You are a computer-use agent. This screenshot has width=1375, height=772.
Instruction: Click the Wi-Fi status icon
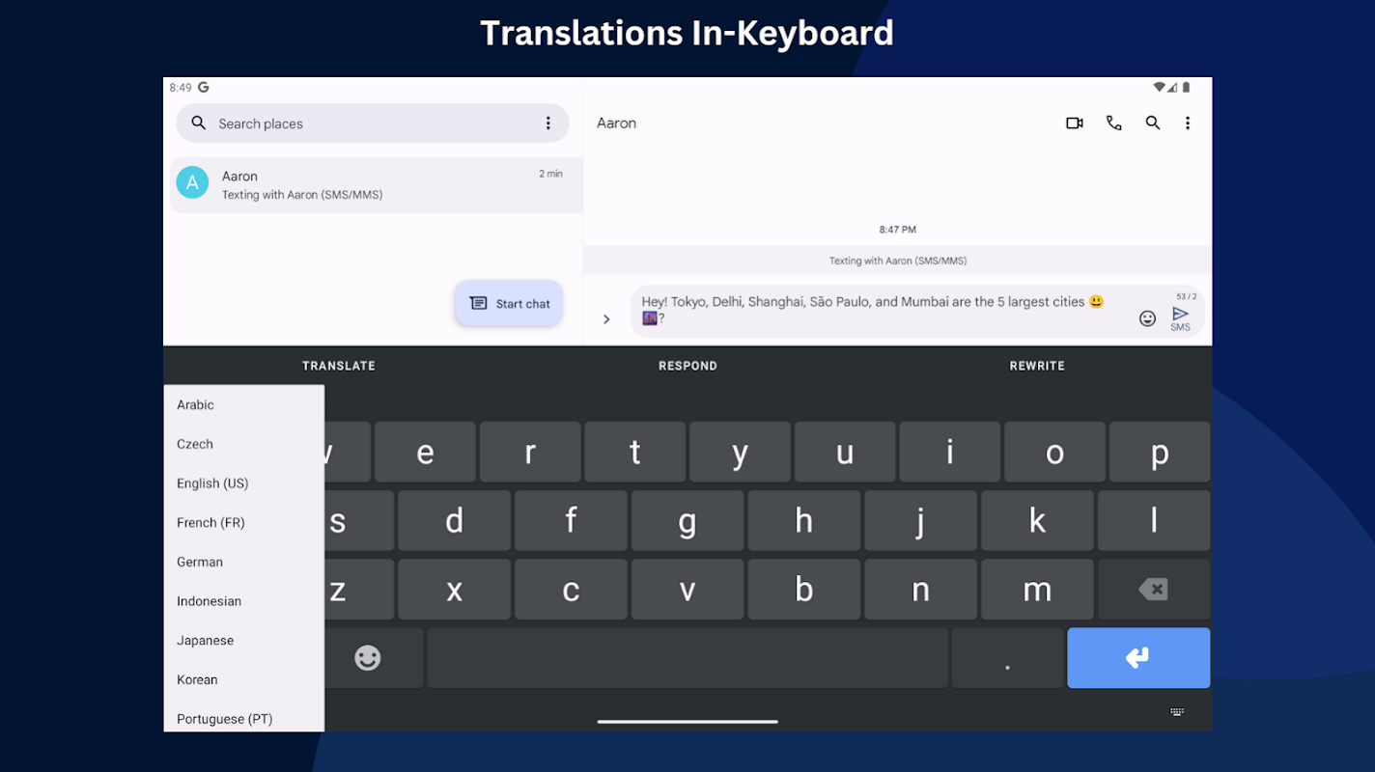[x=1159, y=87]
